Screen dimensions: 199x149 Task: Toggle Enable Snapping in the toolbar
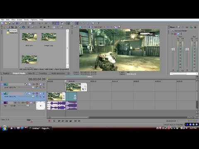54,23
